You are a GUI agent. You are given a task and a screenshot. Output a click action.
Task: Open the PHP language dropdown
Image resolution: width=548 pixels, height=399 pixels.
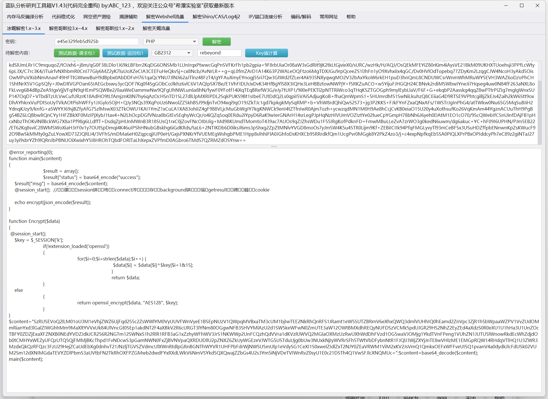point(171,42)
